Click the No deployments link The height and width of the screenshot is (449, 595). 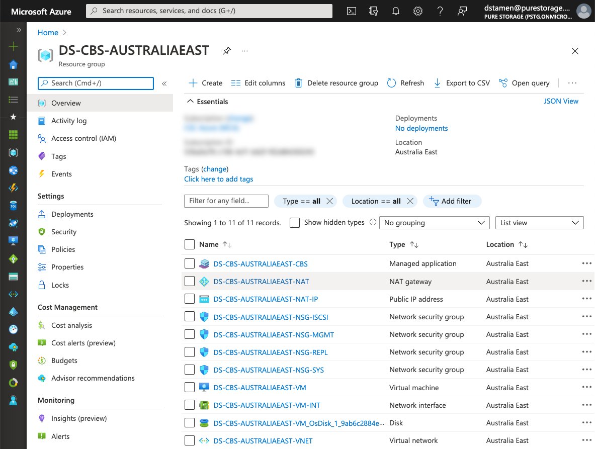click(421, 128)
